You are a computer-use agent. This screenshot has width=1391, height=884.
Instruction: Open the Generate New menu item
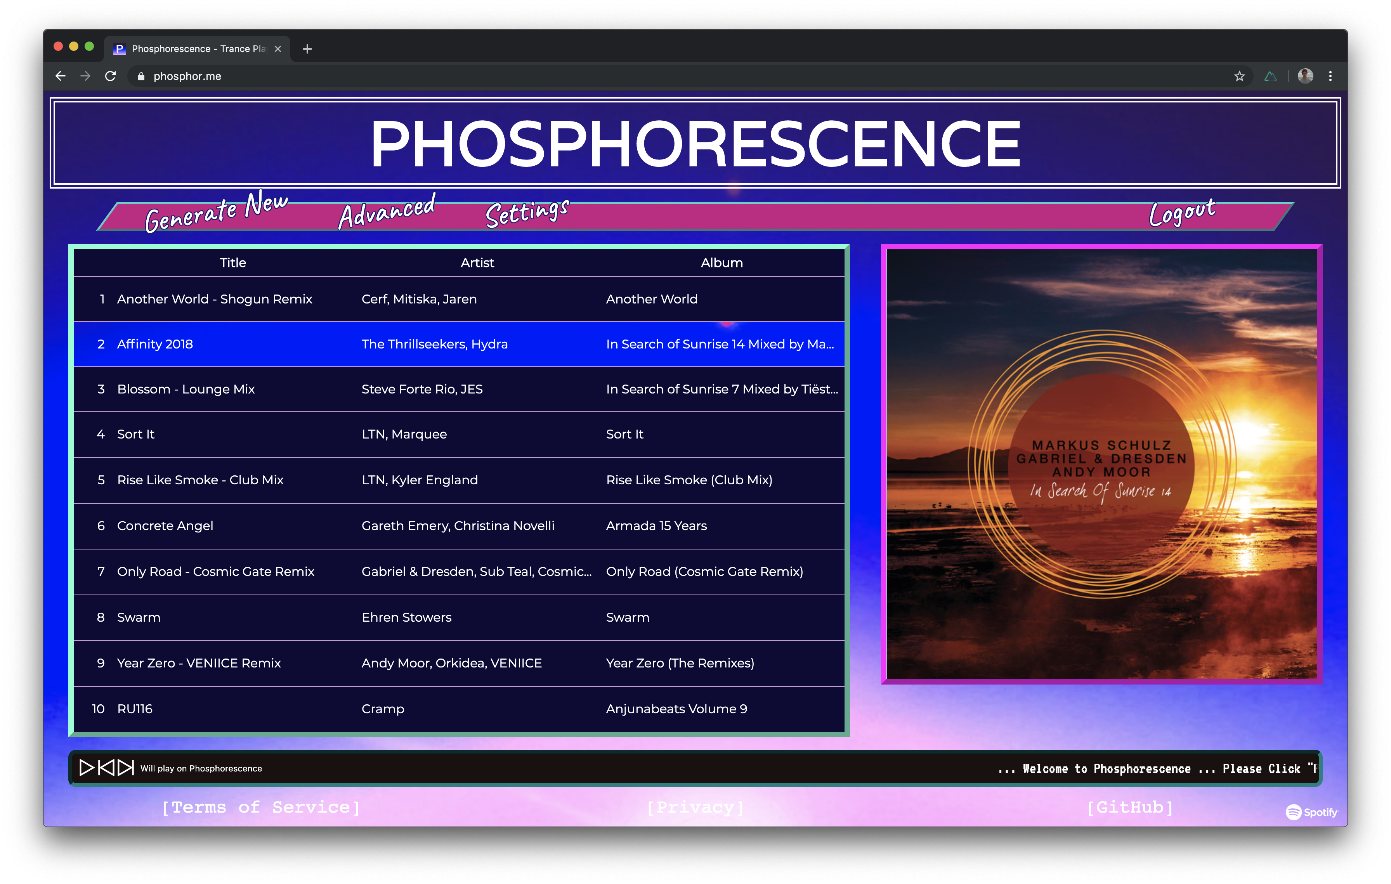[x=217, y=211]
